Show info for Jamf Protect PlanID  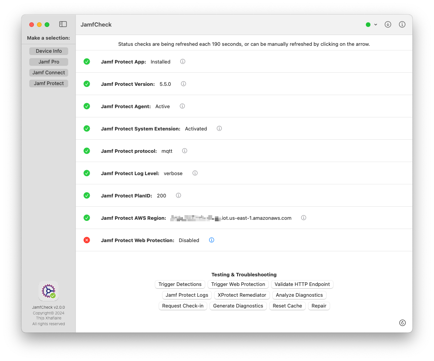pos(178,196)
